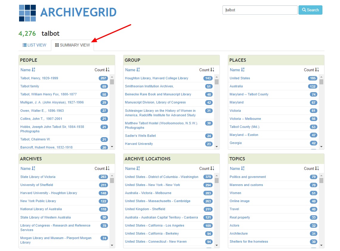Sort People panel by Count
Screen dimensions: 340x251
[102, 70]
